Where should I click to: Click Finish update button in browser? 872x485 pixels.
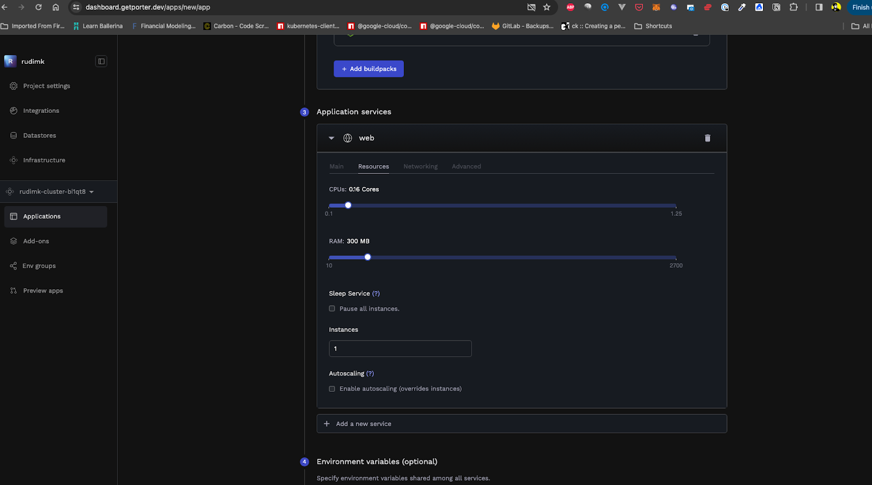(861, 7)
